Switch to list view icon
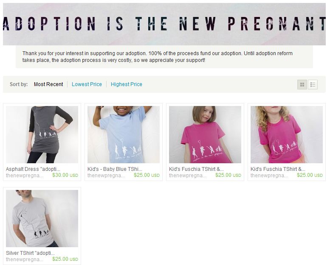Viewport: 330px width, 265px height. [x=313, y=84]
